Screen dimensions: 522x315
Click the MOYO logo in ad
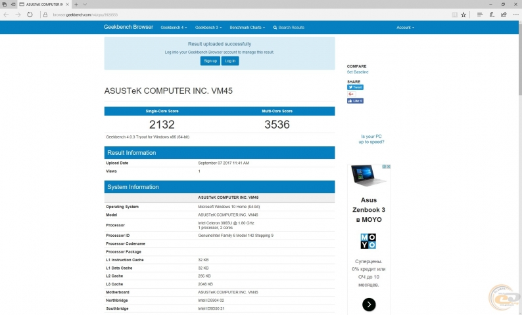click(368, 241)
